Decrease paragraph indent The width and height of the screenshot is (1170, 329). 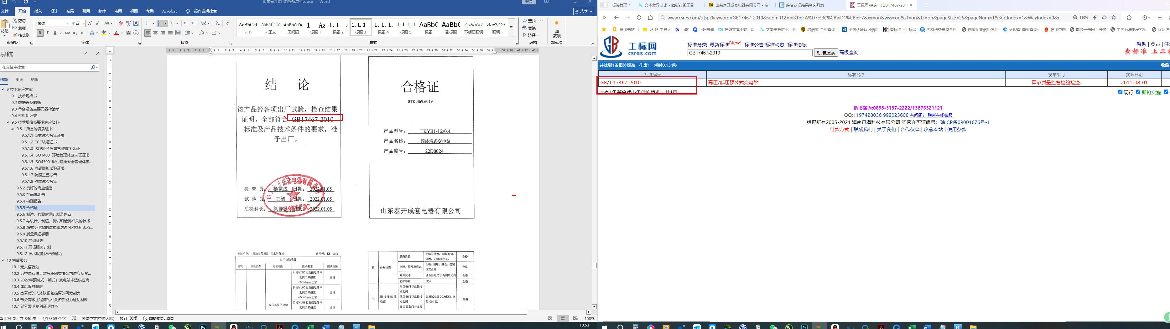[186, 23]
